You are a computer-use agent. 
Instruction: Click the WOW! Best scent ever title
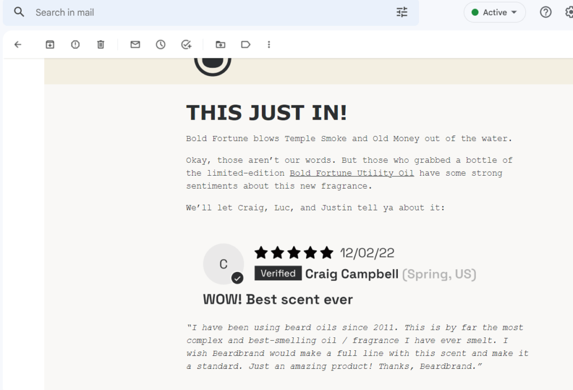pos(278,299)
